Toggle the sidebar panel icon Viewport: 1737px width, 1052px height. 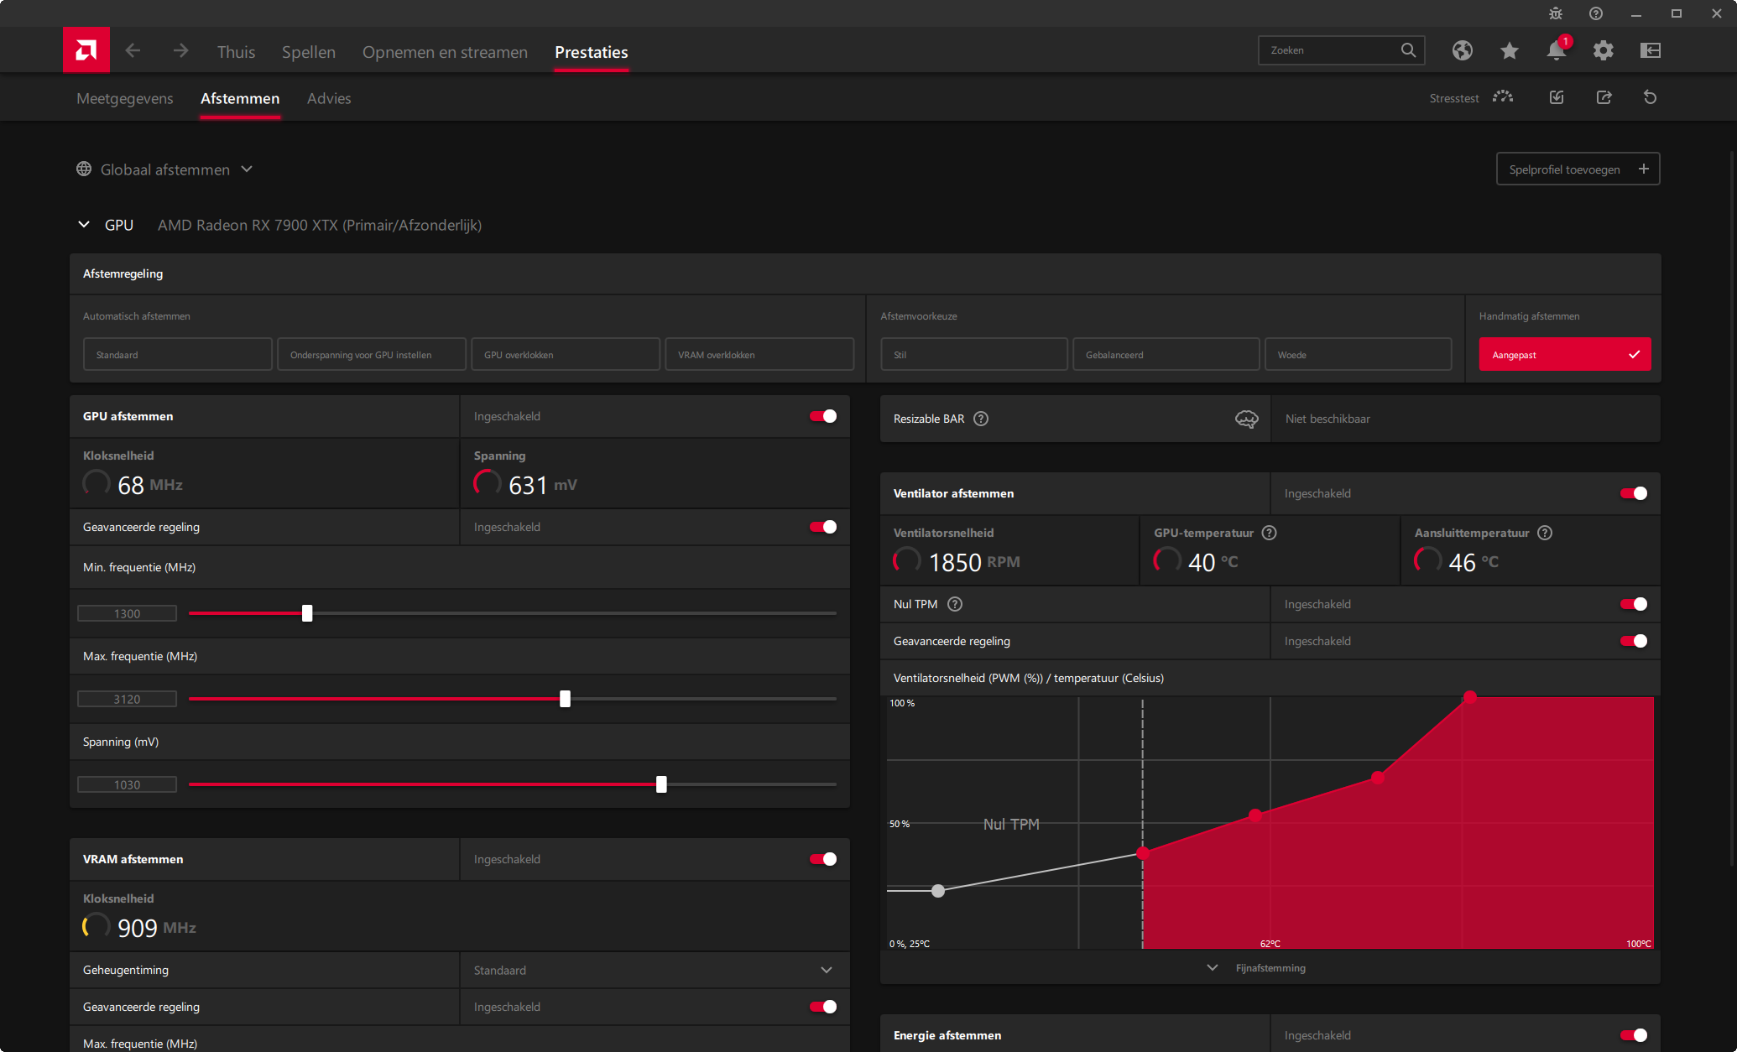click(x=1650, y=50)
